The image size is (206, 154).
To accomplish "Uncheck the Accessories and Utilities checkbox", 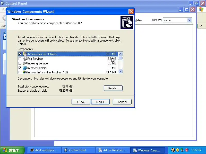I will click(20, 54).
